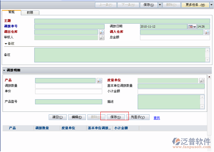Image resolution: width=214 pixels, height=152 pixels.
Task: Collapse the 备注 section
Action: pyautogui.click(x=6, y=43)
